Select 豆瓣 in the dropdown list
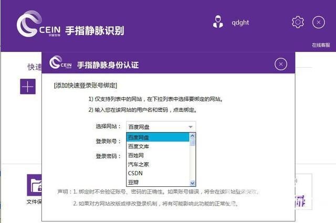Viewport: 336px width, 223px height. pyautogui.click(x=157, y=182)
